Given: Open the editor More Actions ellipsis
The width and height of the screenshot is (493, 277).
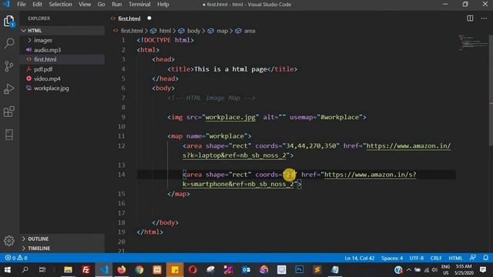Looking at the screenshot, I should (484, 18).
